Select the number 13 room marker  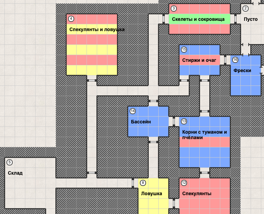click(x=184, y=121)
